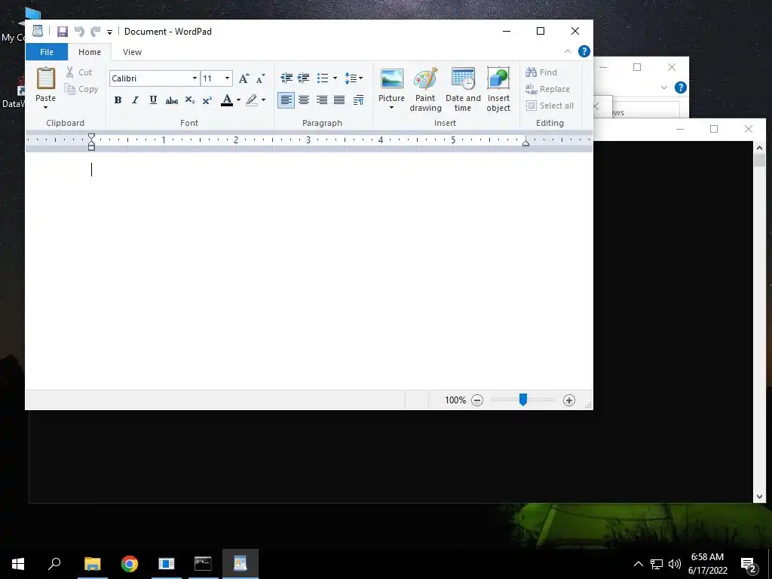Viewport: 772px width, 579px height.
Task: Switch to the View ribbon tab
Action: 132,52
